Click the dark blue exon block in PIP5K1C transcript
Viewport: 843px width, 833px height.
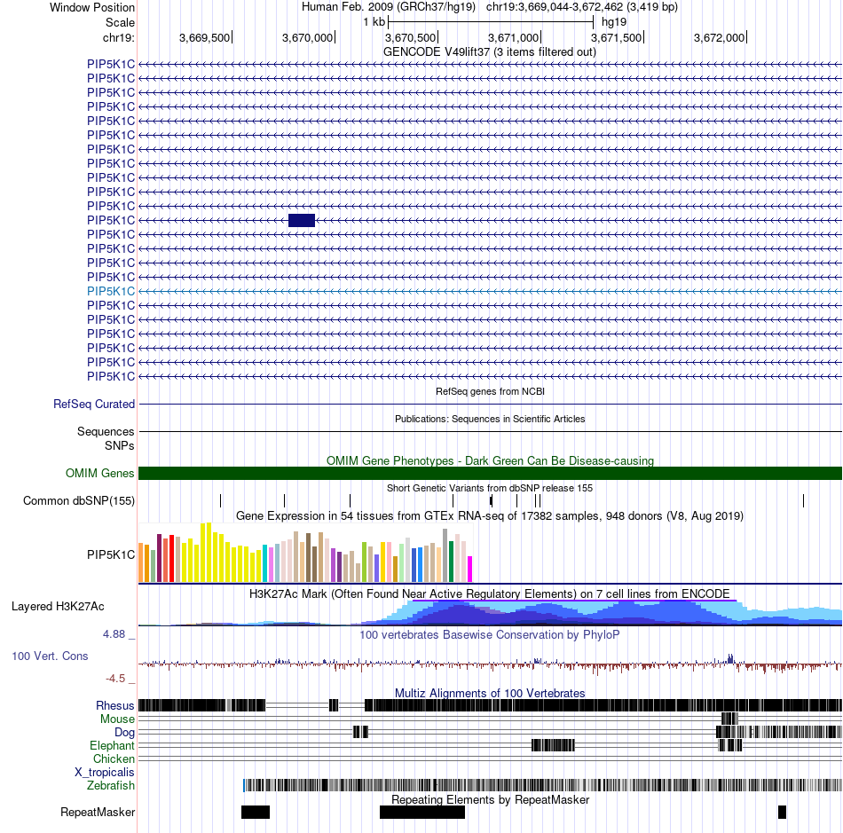coord(302,220)
